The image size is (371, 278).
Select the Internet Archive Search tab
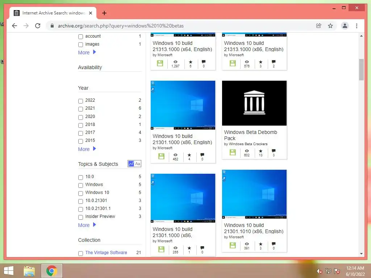click(53, 13)
